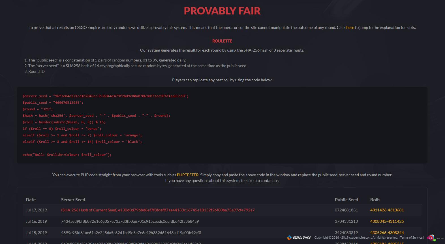Open the PHPTESTER link
Image resolution: width=445 pixels, height=244 pixels.
pos(188,175)
